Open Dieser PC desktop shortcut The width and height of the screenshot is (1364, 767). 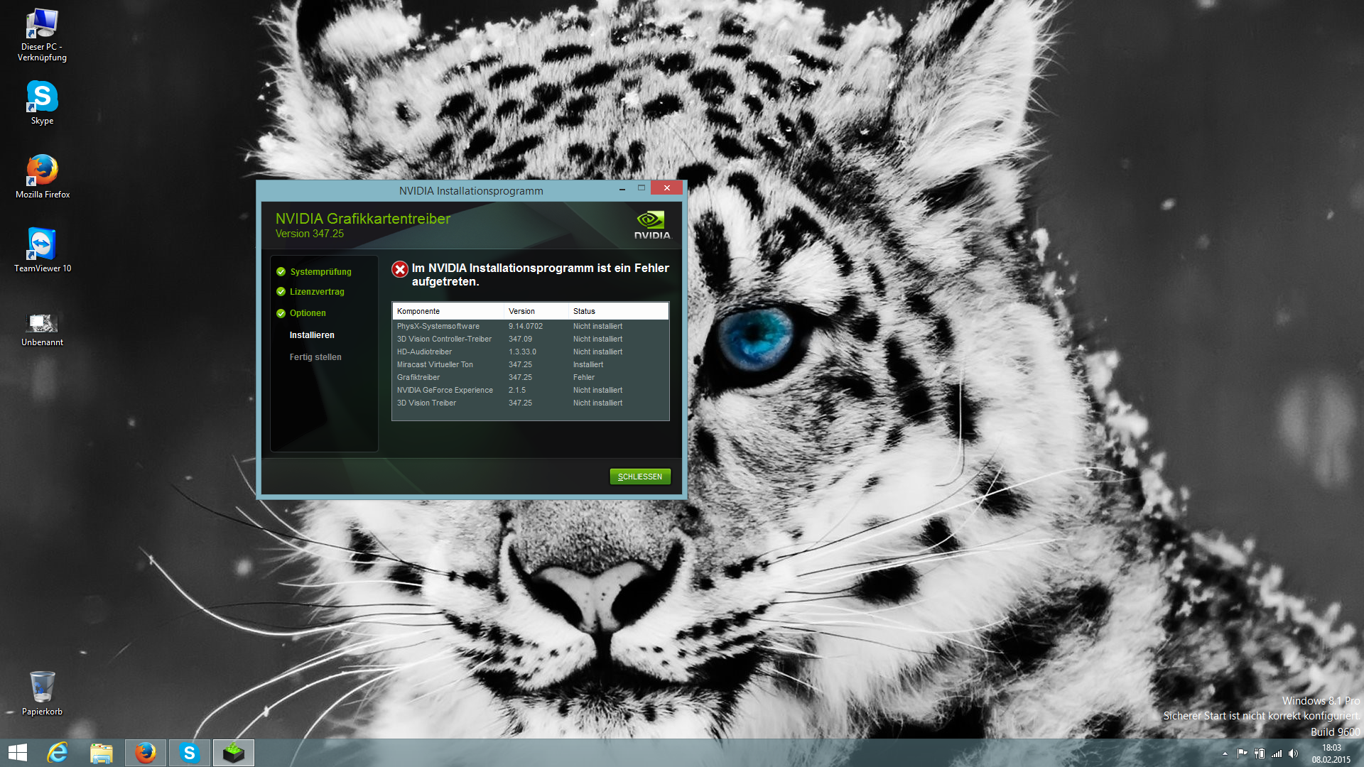(x=42, y=36)
